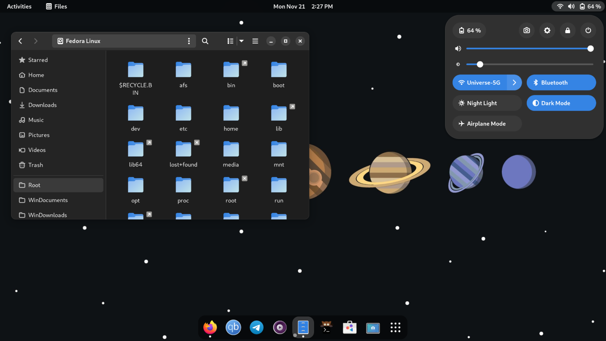
Task: Lock the screen via padlock icon
Action: pos(567,30)
